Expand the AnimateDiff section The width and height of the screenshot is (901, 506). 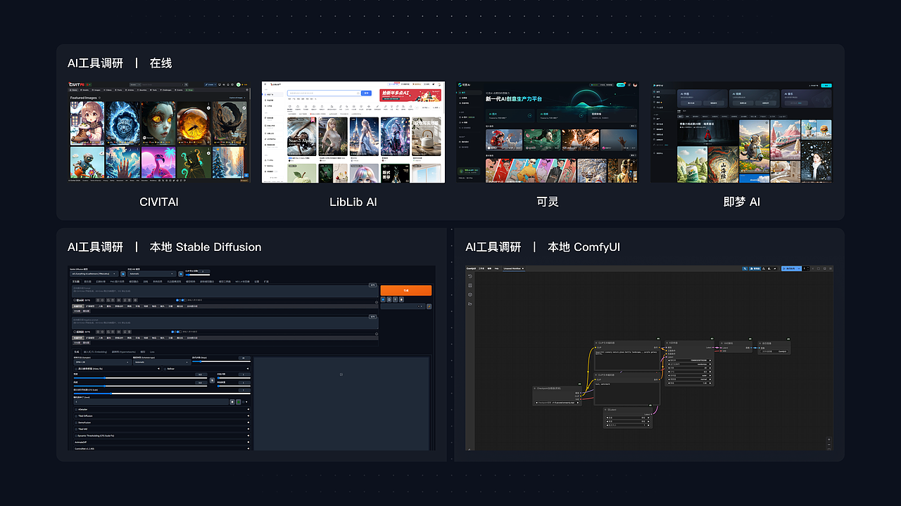tap(162, 442)
